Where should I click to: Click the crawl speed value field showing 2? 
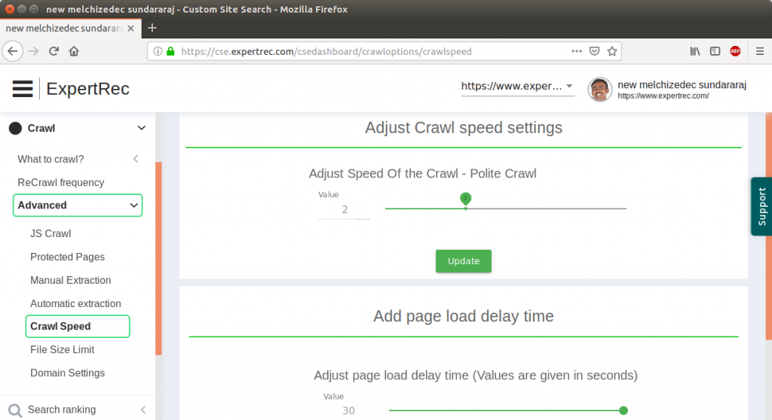(x=344, y=209)
